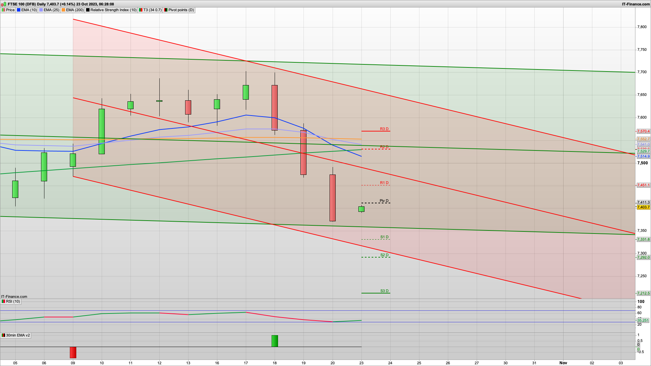Screen dimensions: 651x366
Task: Click the Nov label on the date axis
Action: pos(563,363)
